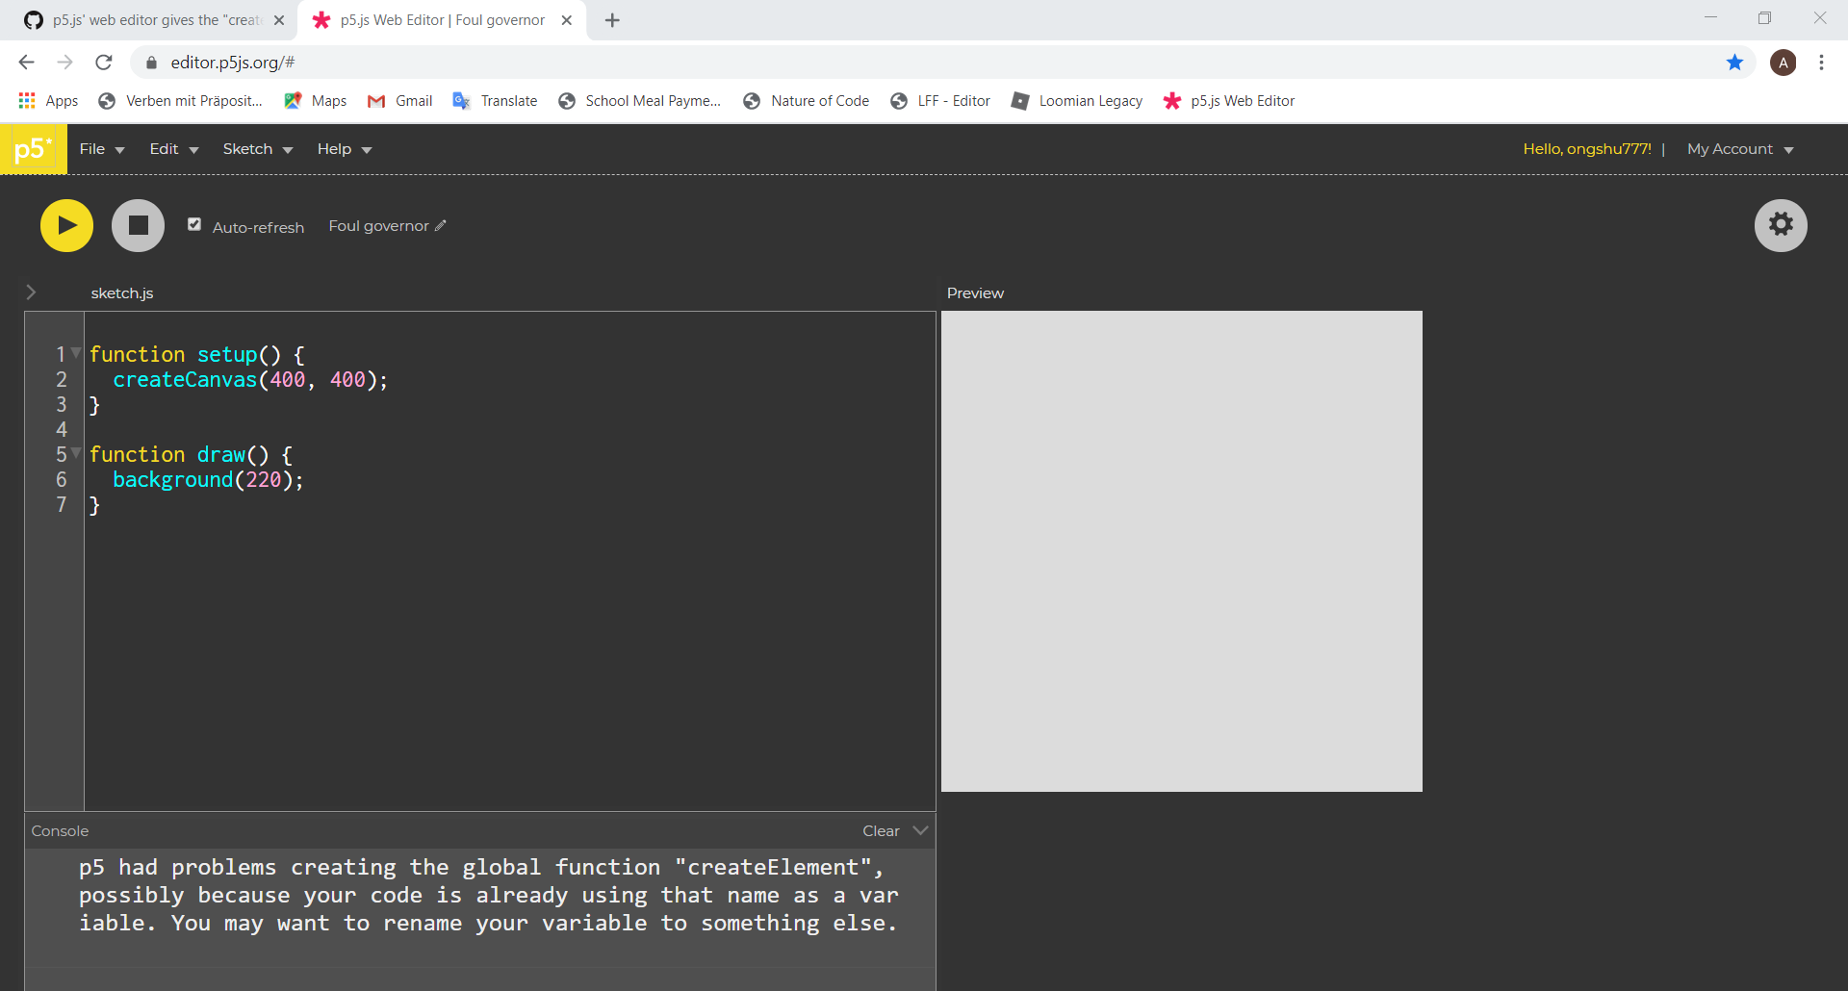Click the browser profile avatar
Image resolution: width=1848 pixels, height=991 pixels.
point(1784,62)
